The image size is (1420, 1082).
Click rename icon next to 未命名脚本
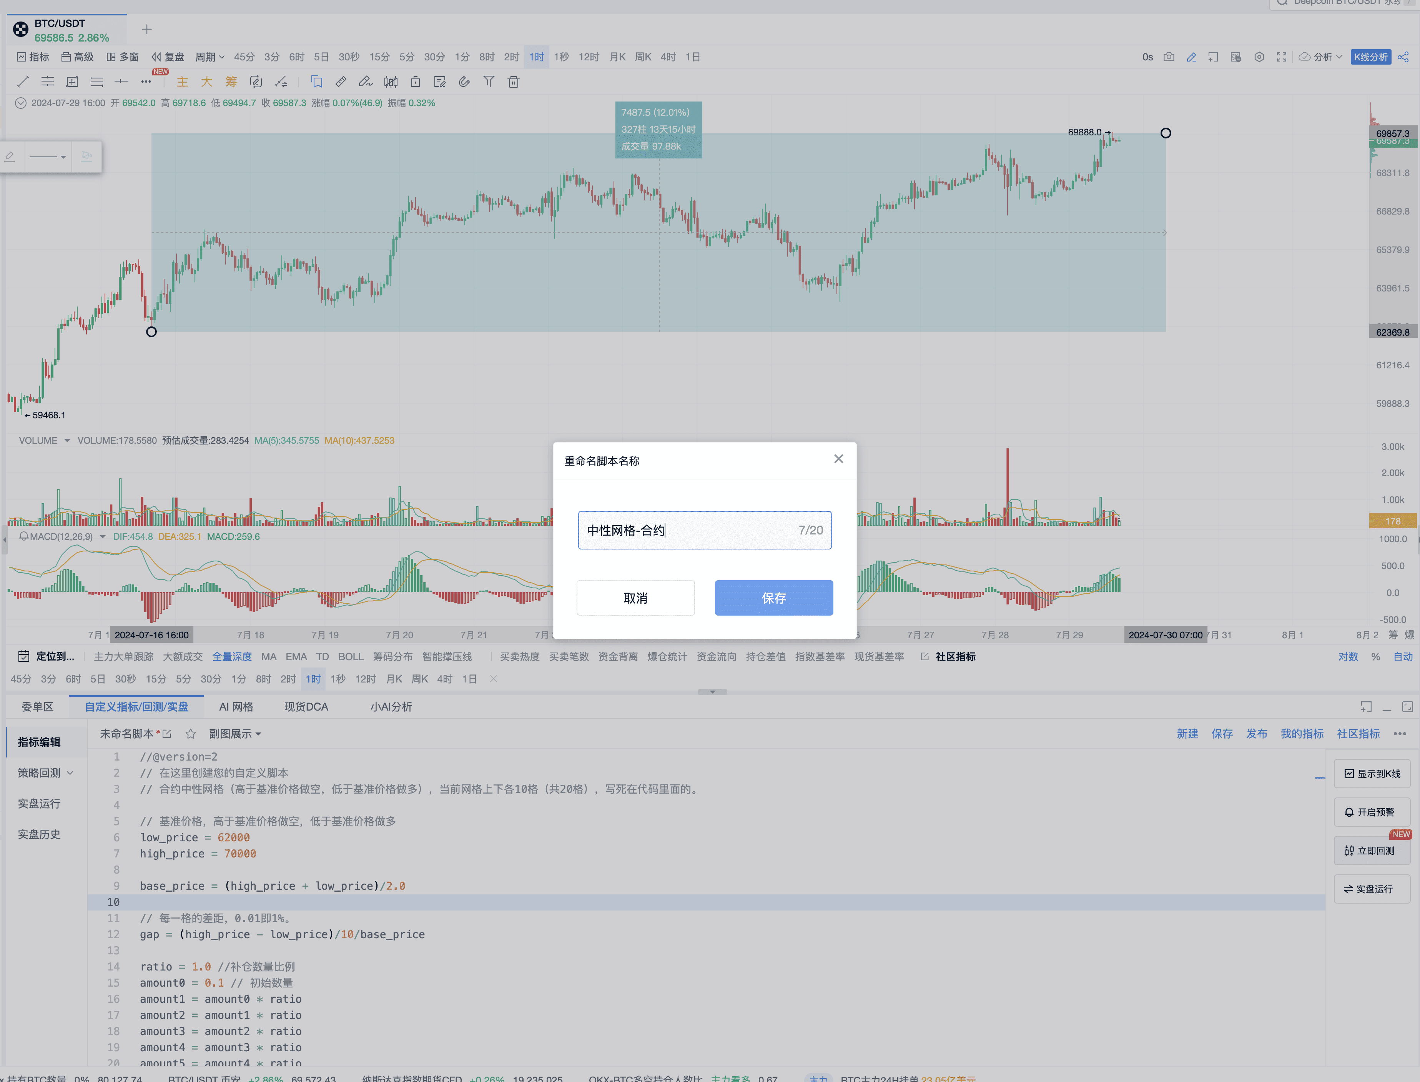coord(167,734)
